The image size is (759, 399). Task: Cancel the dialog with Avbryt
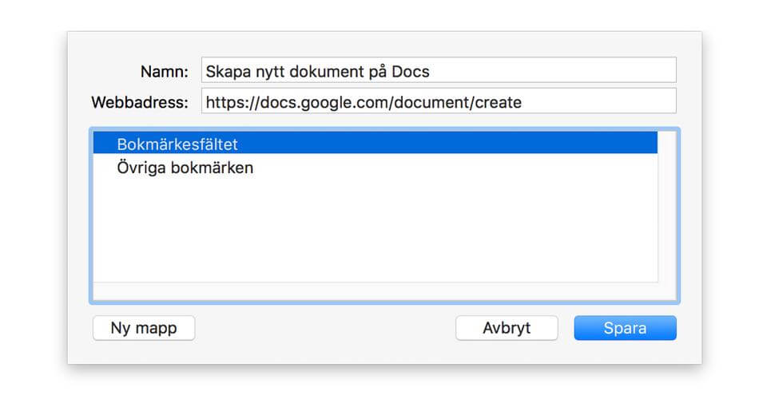tap(506, 328)
